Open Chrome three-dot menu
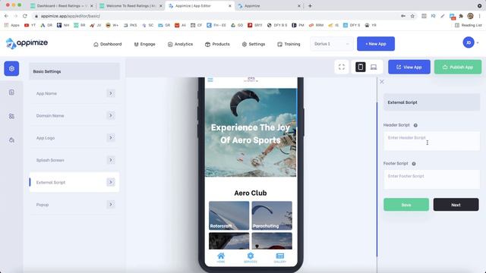Screen dimensions: 486x273 tap(479, 16)
